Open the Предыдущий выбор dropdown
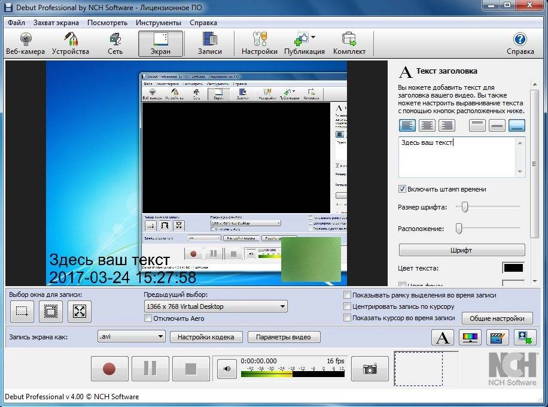 coord(215,306)
